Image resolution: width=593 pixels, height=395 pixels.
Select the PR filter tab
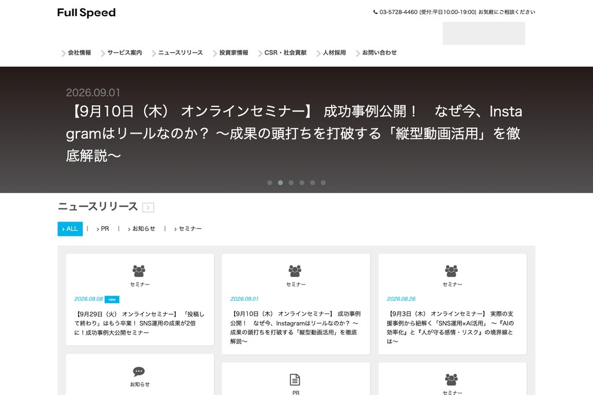tap(103, 229)
